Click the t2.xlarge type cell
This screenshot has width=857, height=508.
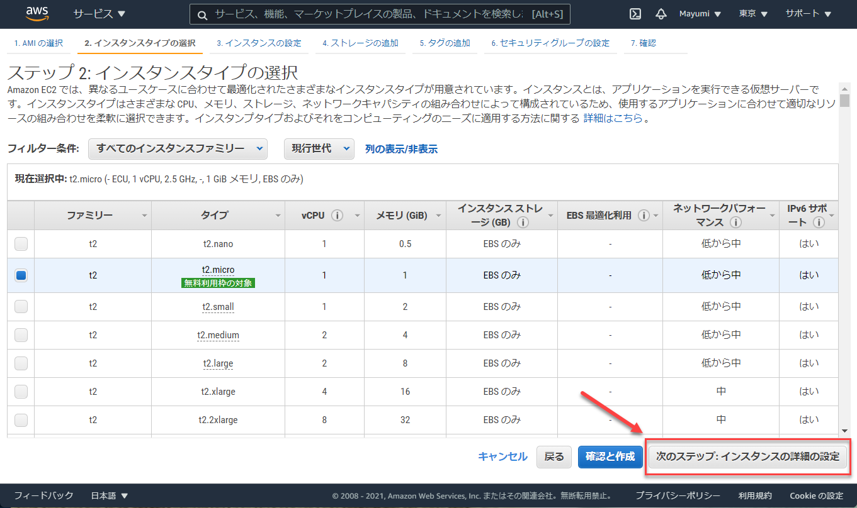click(x=218, y=392)
